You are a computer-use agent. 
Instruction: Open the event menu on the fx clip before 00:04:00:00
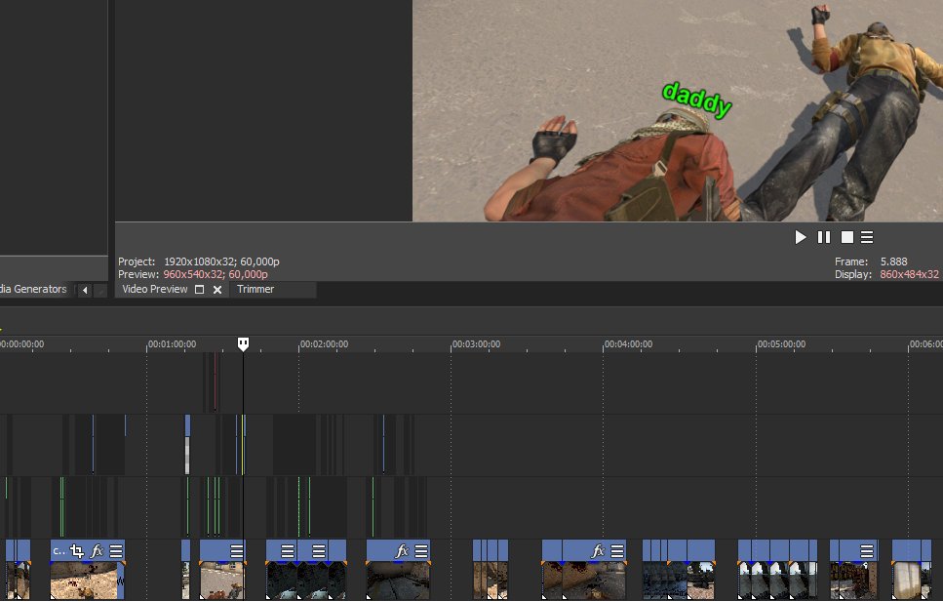coord(617,551)
